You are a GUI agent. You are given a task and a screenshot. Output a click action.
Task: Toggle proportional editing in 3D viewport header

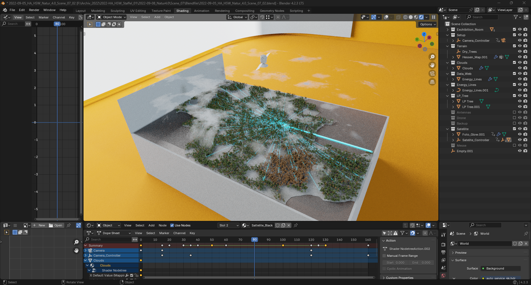point(278,17)
